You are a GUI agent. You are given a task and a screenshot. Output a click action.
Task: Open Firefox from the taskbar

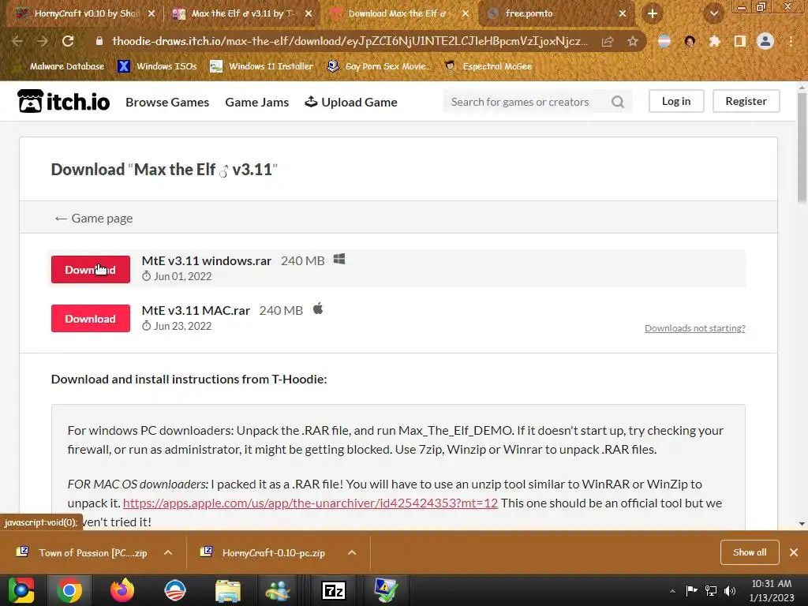tap(122, 590)
